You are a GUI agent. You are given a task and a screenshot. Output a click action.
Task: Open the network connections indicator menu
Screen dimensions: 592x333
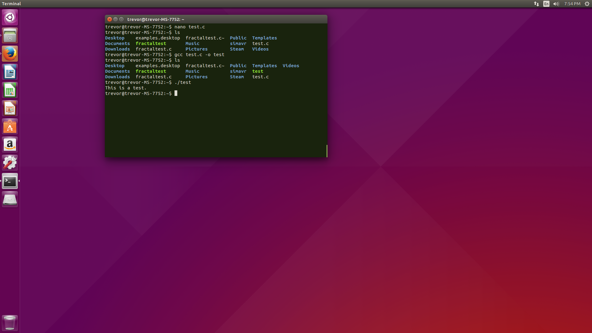coord(536,4)
